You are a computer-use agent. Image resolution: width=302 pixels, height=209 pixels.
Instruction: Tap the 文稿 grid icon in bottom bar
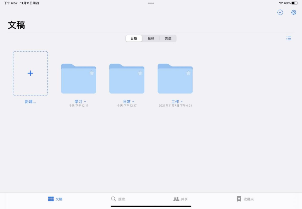pyautogui.click(x=51, y=199)
